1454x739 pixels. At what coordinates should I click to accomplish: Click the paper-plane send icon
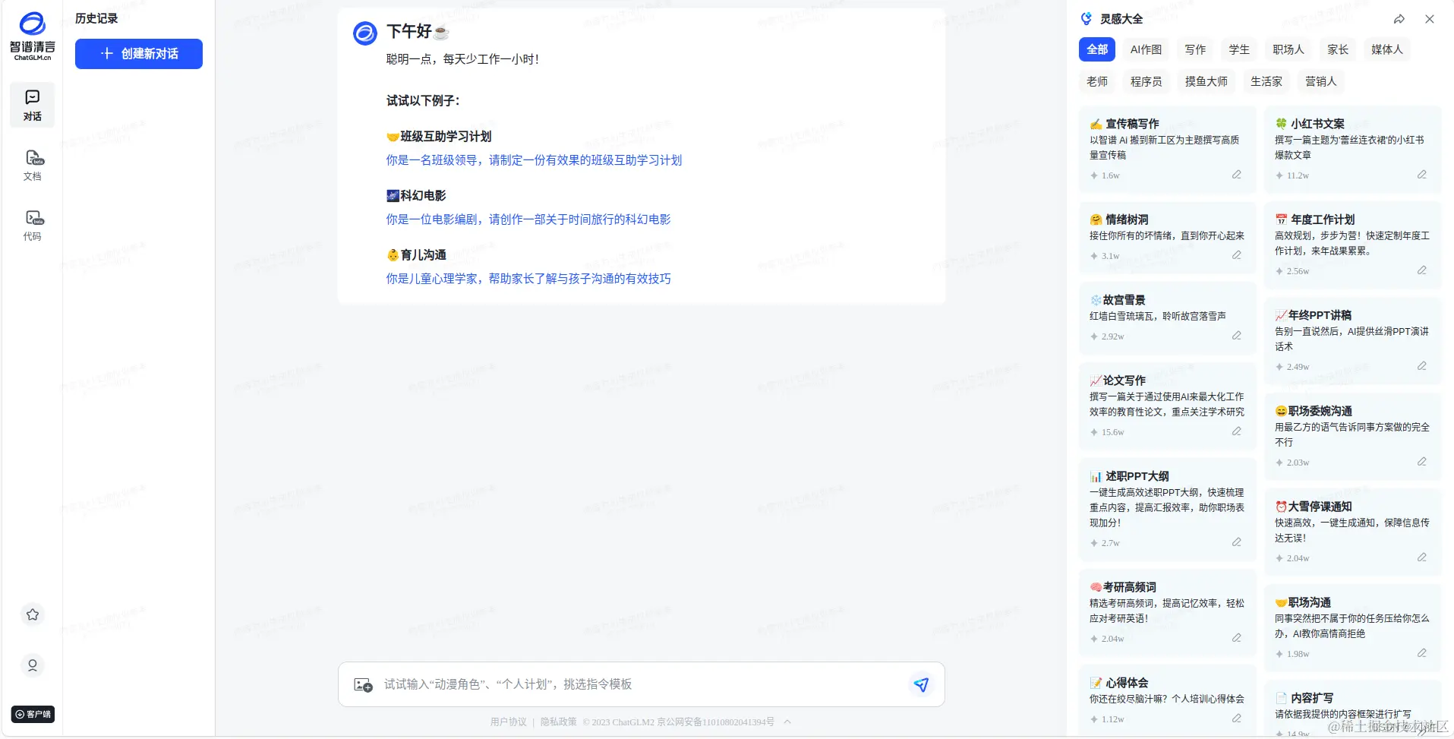click(x=920, y=684)
